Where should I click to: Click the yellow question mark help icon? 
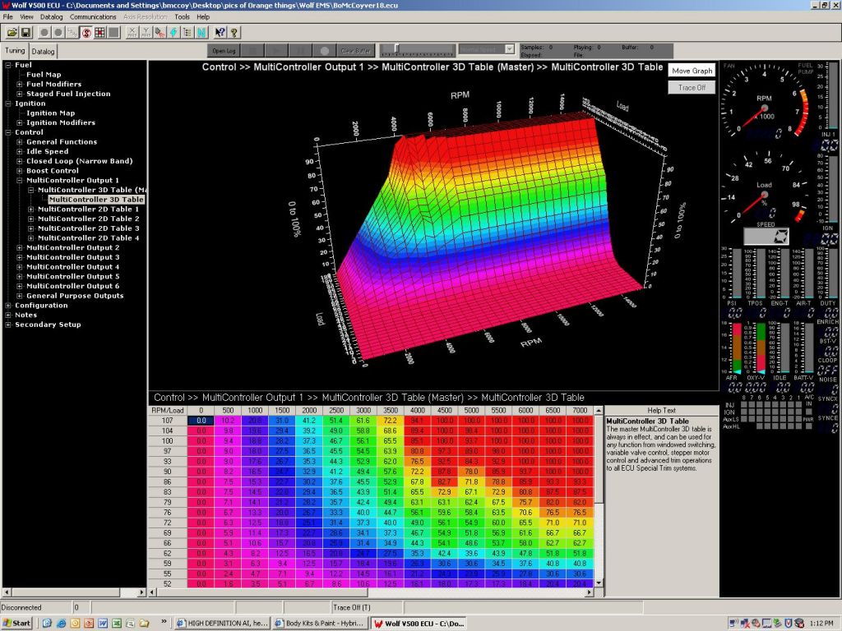[x=234, y=32]
